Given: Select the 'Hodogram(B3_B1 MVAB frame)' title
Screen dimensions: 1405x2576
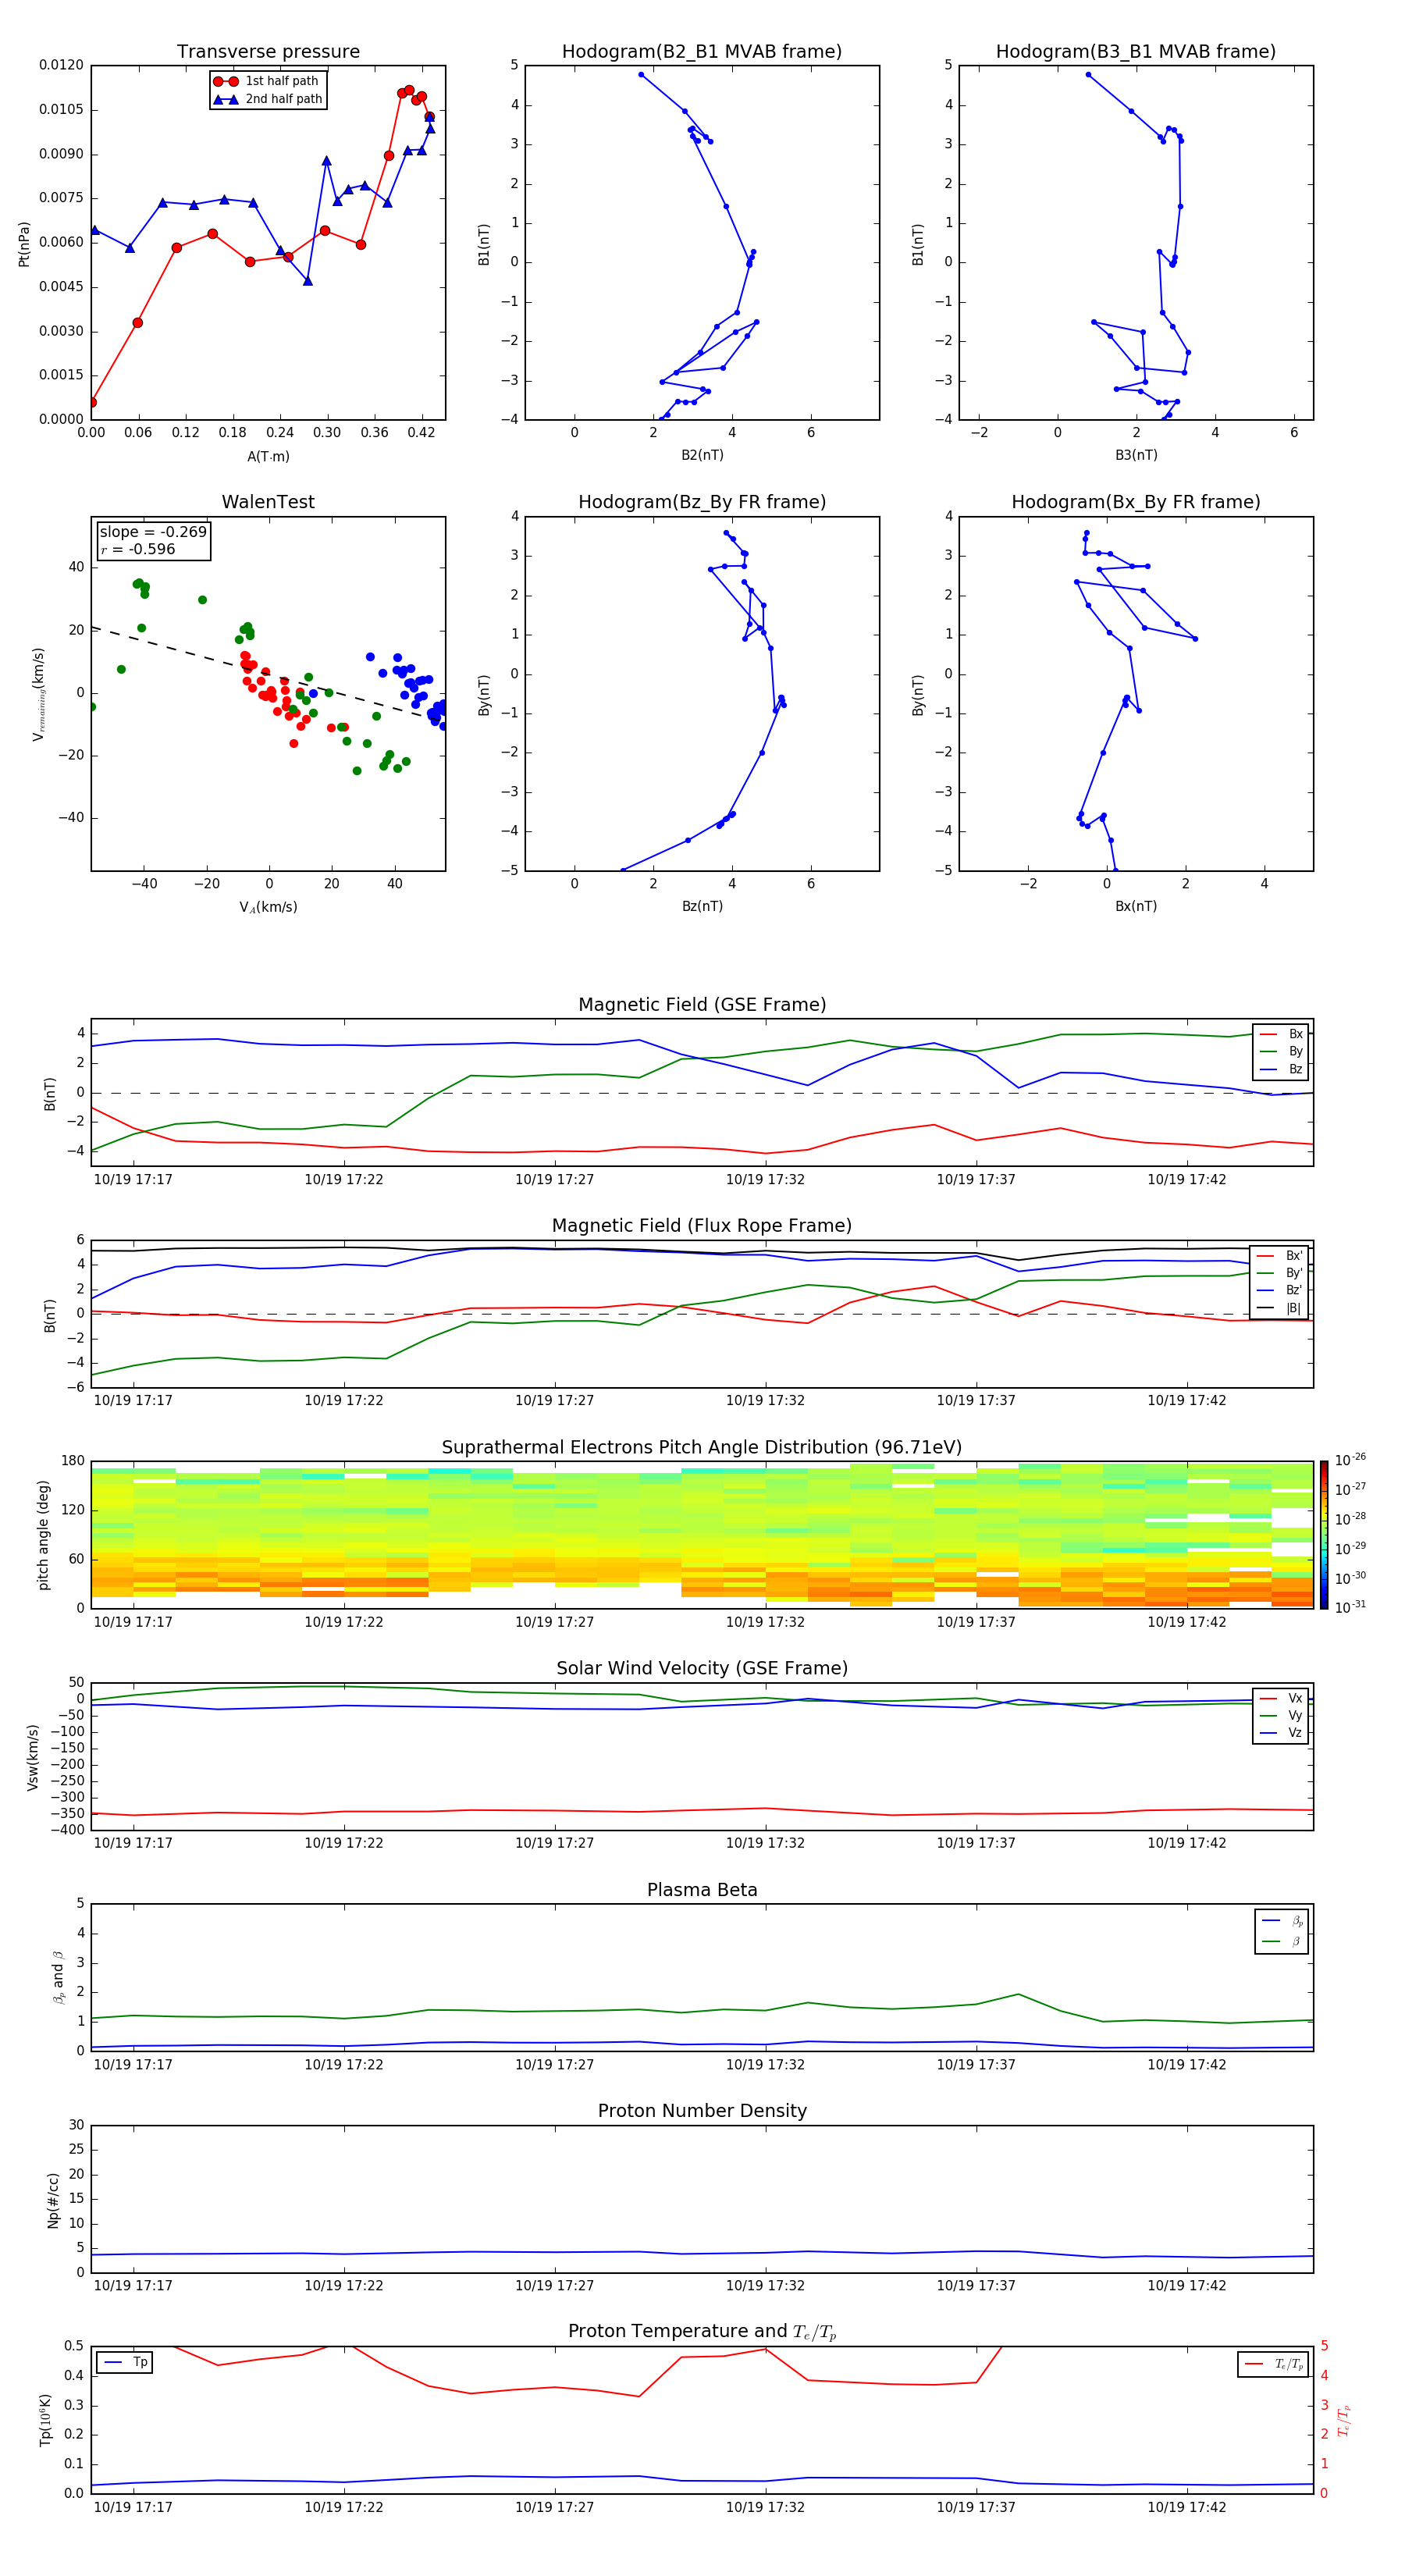Looking at the screenshot, I should 1136,52.
